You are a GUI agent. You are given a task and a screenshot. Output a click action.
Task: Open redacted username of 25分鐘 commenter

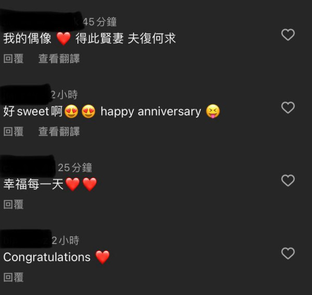28,167
